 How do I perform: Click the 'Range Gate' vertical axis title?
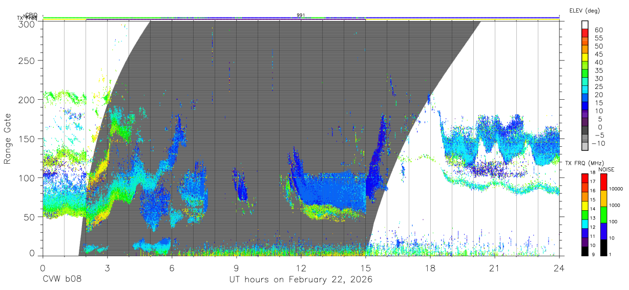pos(8,139)
